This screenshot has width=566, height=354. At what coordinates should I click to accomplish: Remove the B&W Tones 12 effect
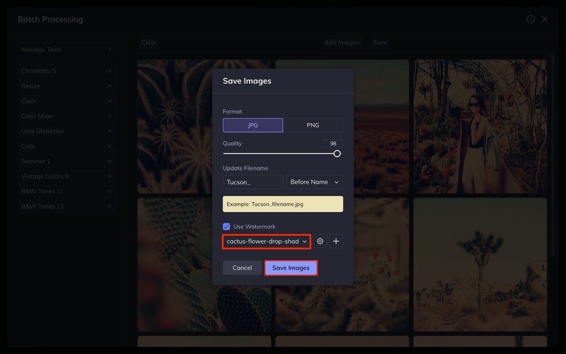(109, 206)
